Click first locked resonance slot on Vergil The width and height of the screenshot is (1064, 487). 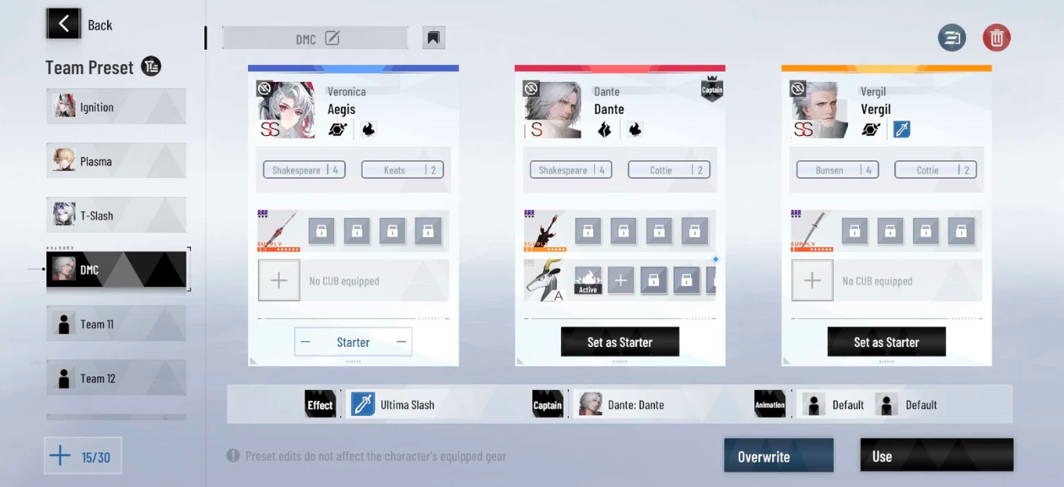(x=855, y=230)
